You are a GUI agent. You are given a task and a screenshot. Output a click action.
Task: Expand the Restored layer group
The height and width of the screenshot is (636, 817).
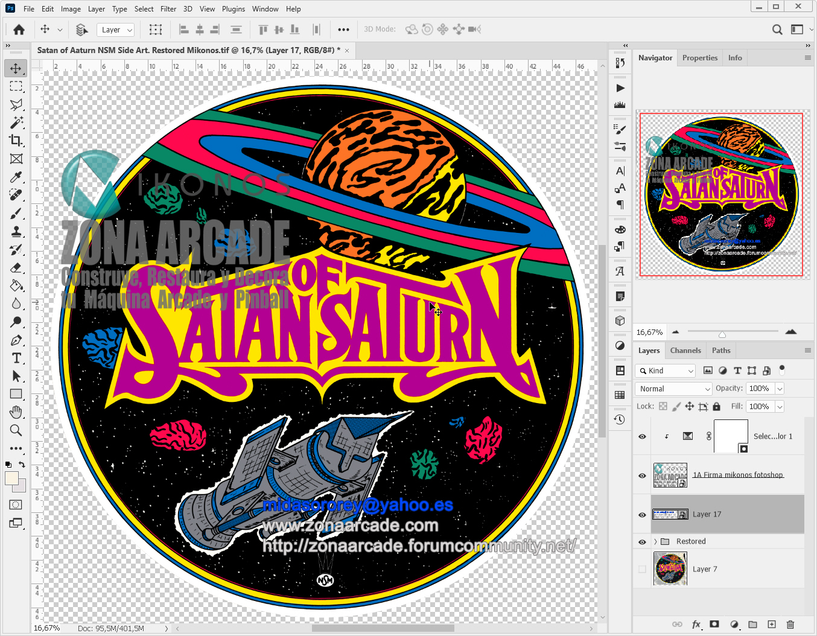[x=656, y=541]
